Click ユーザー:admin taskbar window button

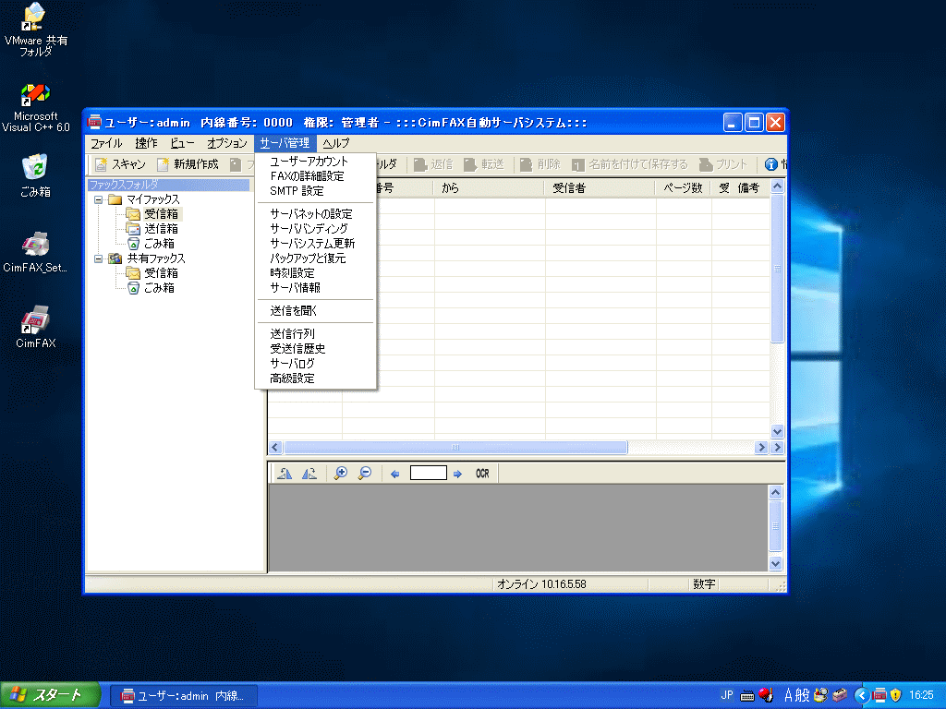[184, 696]
